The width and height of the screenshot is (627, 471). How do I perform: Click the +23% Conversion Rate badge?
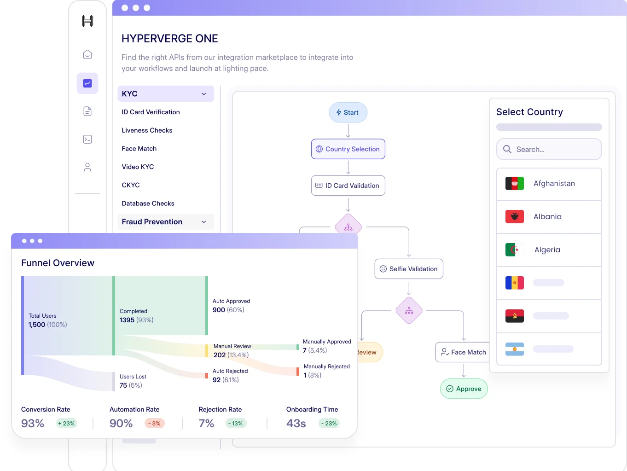click(x=66, y=423)
